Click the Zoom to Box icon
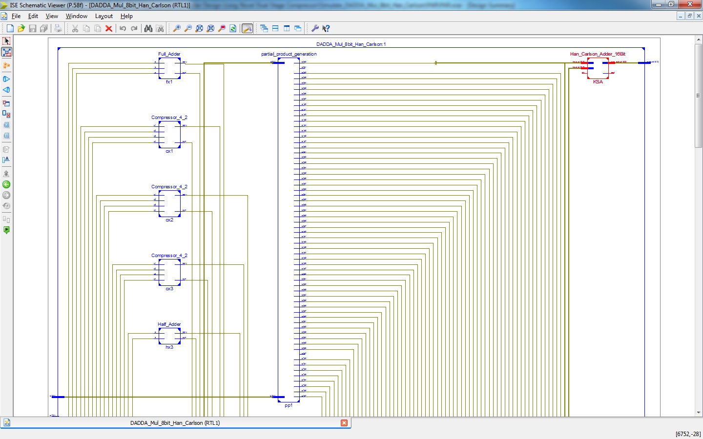 tap(210, 28)
